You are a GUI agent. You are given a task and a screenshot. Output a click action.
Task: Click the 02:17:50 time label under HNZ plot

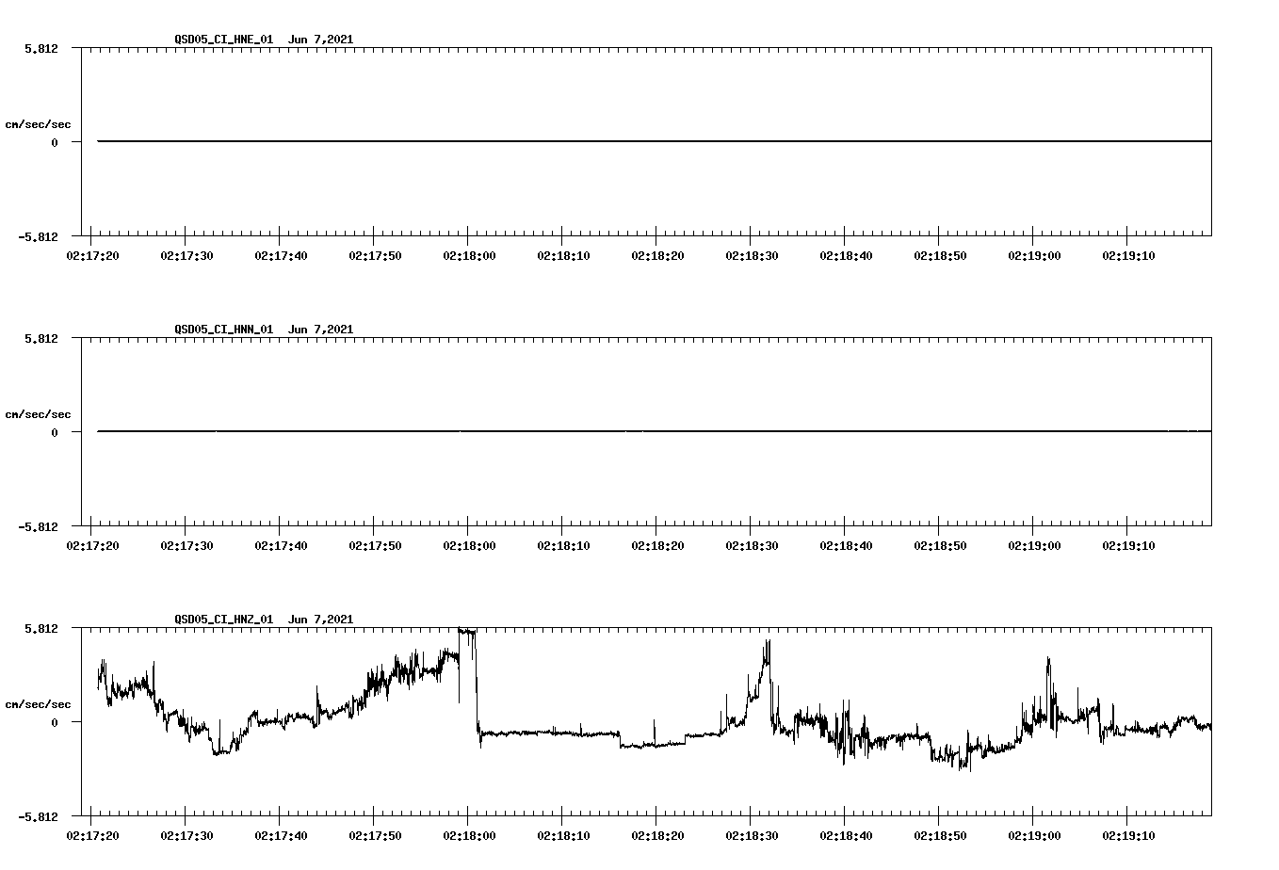coord(375,836)
